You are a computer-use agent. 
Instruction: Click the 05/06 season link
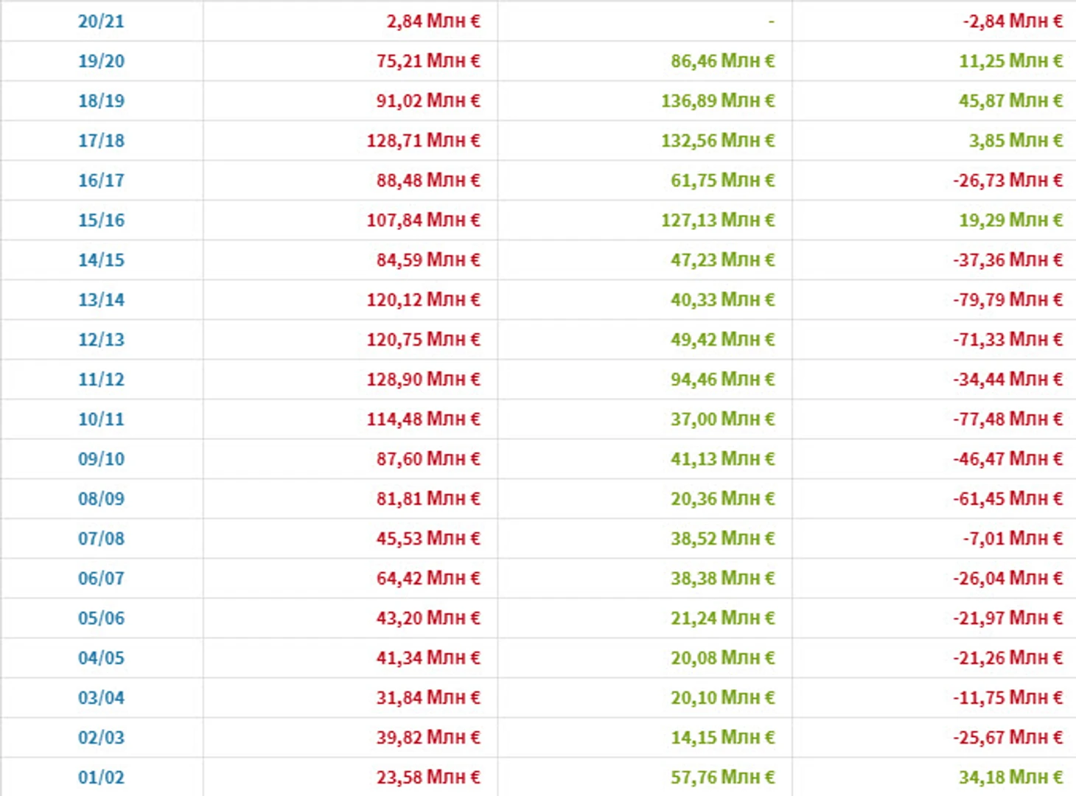(101, 618)
